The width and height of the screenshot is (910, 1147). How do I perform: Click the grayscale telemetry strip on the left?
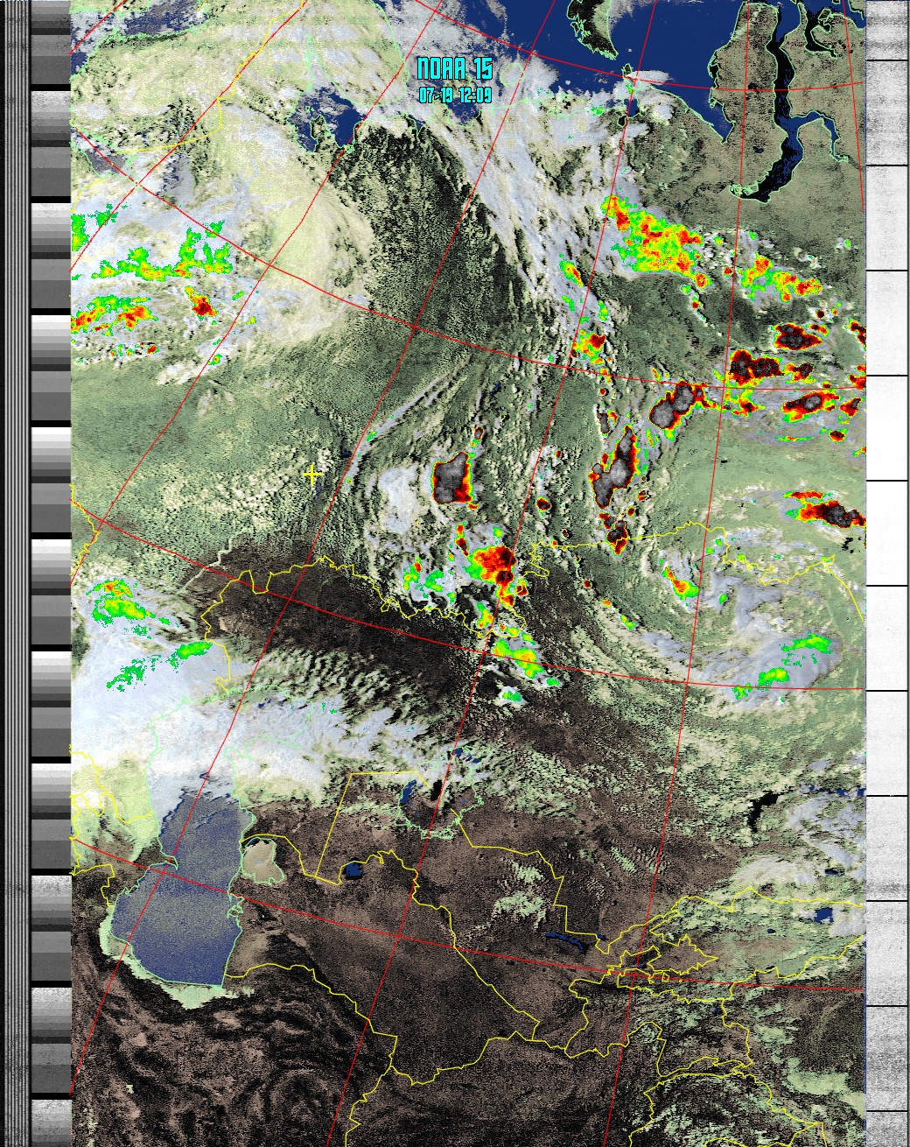pyautogui.click(x=51, y=569)
